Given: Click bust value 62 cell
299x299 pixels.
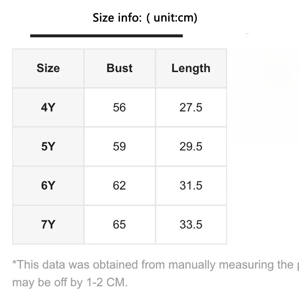Looking at the screenshot, I should [120, 186].
